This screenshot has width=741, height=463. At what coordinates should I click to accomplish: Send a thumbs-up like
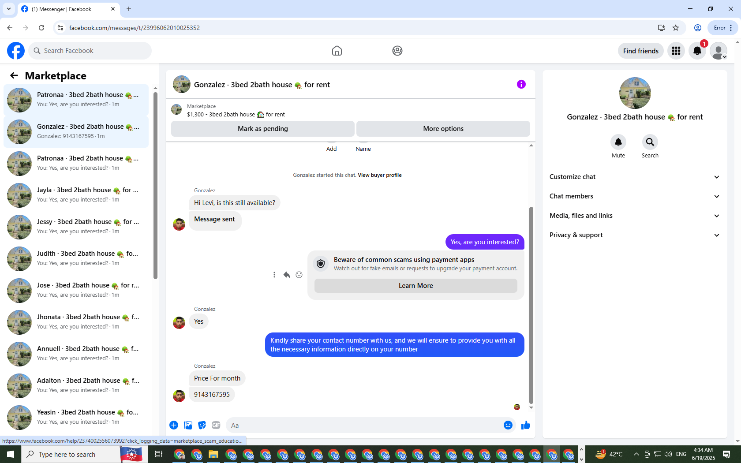[526, 425]
